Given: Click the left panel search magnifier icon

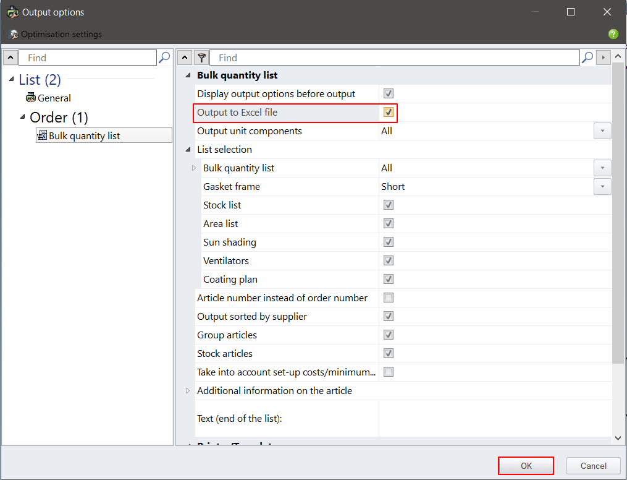Looking at the screenshot, I should point(164,58).
